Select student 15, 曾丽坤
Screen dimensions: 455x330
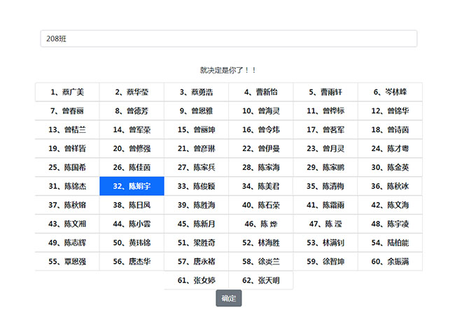pyautogui.click(x=196, y=129)
